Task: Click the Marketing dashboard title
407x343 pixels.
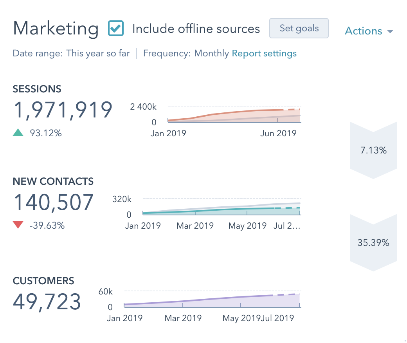Action: pos(55,28)
